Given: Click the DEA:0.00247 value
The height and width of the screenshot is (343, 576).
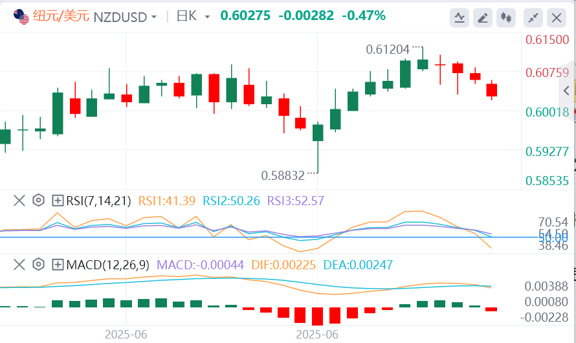Looking at the screenshot, I should point(358,265).
